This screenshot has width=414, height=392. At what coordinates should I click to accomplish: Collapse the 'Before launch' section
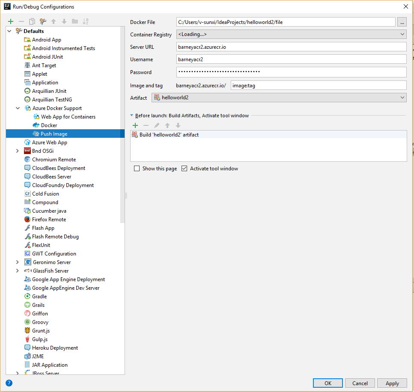[x=131, y=115]
